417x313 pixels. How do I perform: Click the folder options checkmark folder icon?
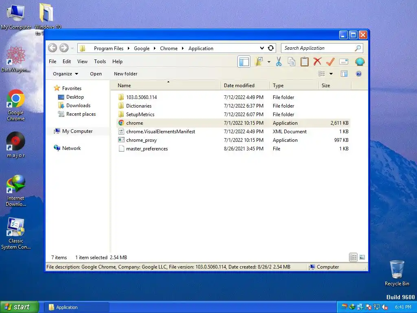tap(259, 62)
